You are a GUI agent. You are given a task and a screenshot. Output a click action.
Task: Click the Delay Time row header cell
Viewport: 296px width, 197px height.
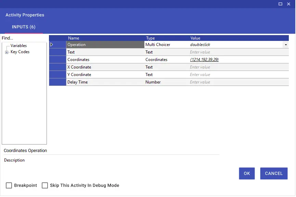(57, 82)
